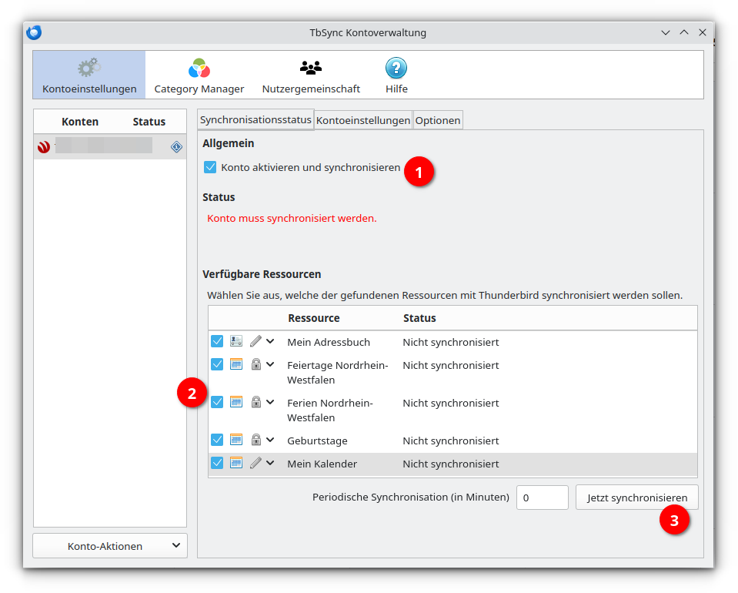
Task: Open the Hilfe question mark icon
Action: [x=396, y=69]
